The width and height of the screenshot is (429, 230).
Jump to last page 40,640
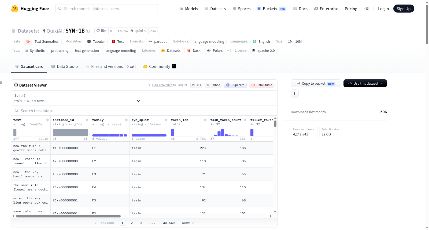coord(169,223)
